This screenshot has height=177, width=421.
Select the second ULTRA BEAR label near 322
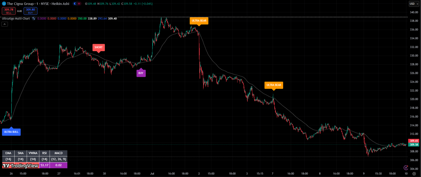coord(274,85)
